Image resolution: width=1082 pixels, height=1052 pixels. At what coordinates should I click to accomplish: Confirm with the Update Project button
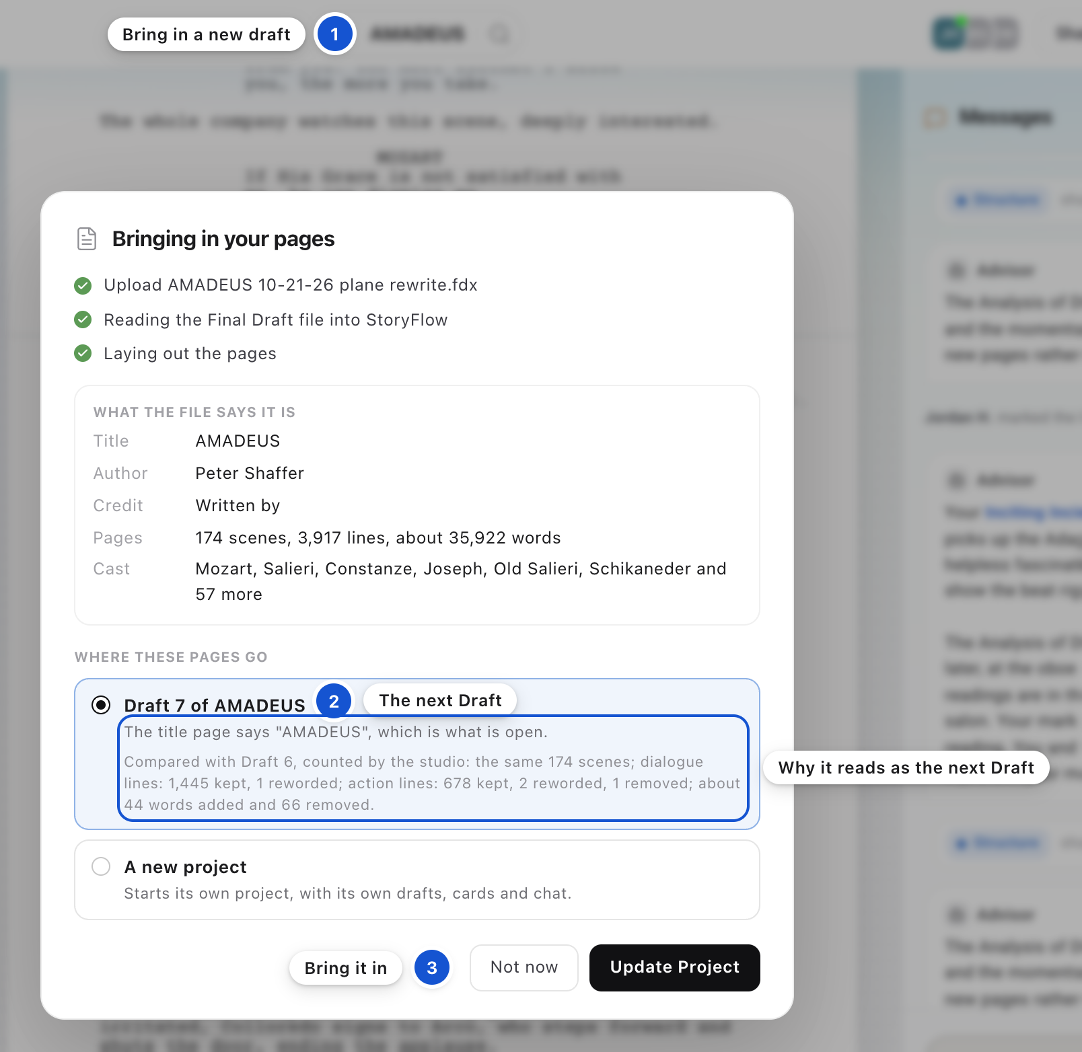[x=675, y=967]
